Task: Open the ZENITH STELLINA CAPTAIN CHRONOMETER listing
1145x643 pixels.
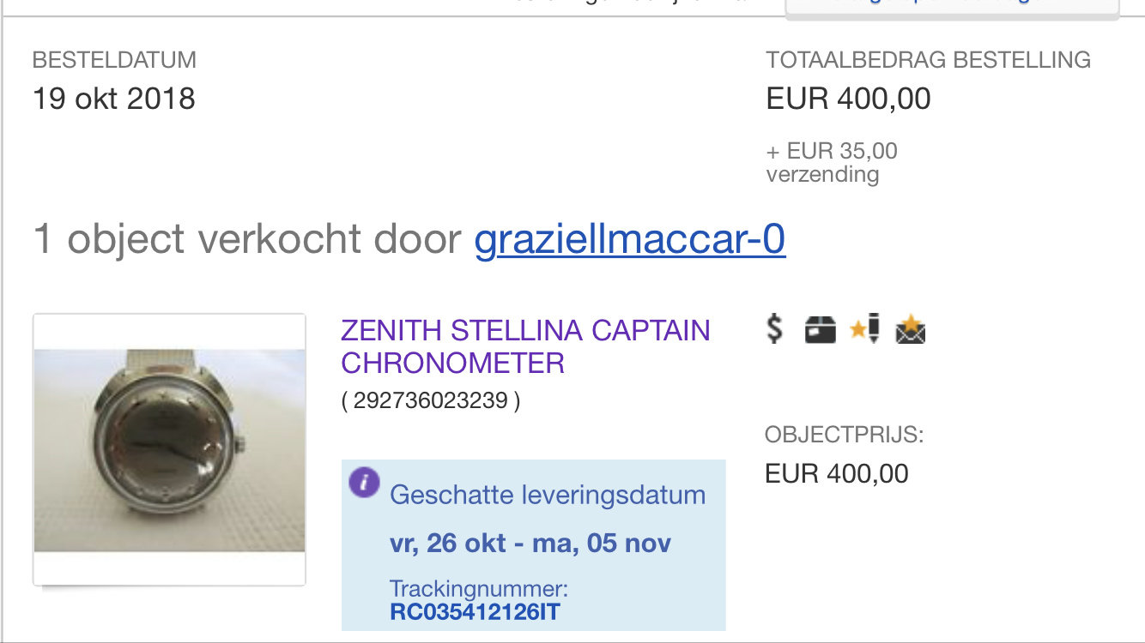Action: pyautogui.click(x=525, y=346)
